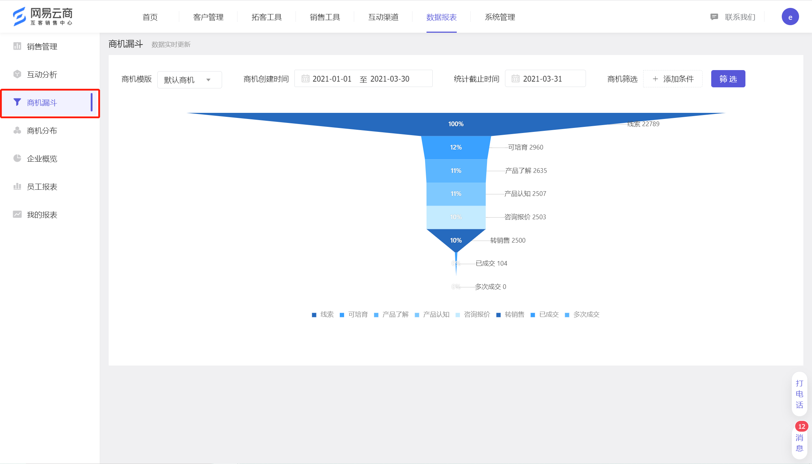Click the 互动分析 cube icon

[x=17, y=74]
